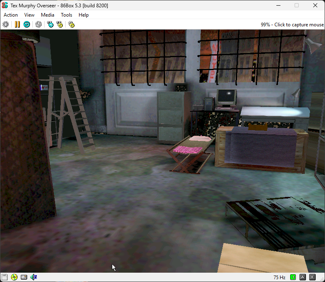Screen dimensions: 325x282
Task: Open Settings via the gear toolbar icon
Action: pyautogui.click(x=71, y=24)
